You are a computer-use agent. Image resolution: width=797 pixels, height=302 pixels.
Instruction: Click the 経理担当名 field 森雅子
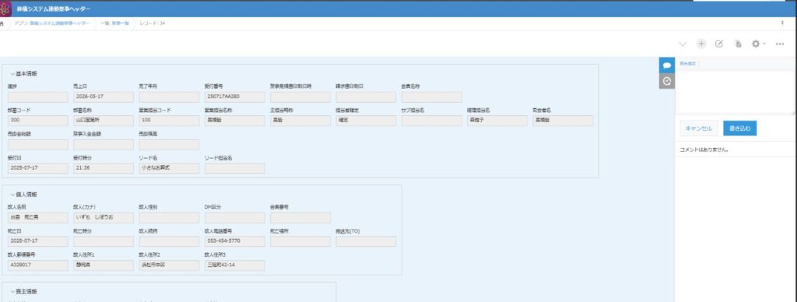tap(497, 121)
